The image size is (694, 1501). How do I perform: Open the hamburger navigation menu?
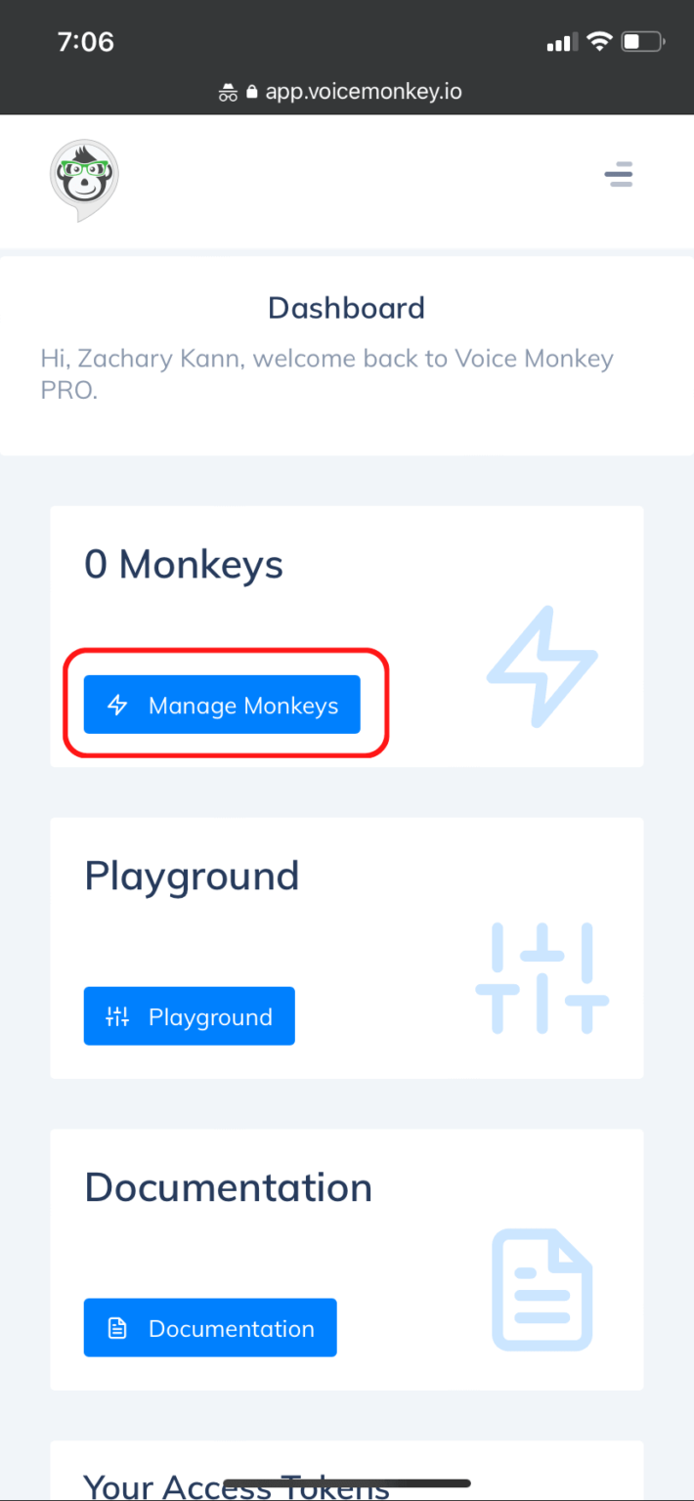619,173
